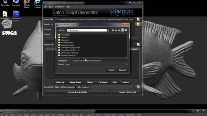Jump to the home folder in the dialog

click(116, 30)
